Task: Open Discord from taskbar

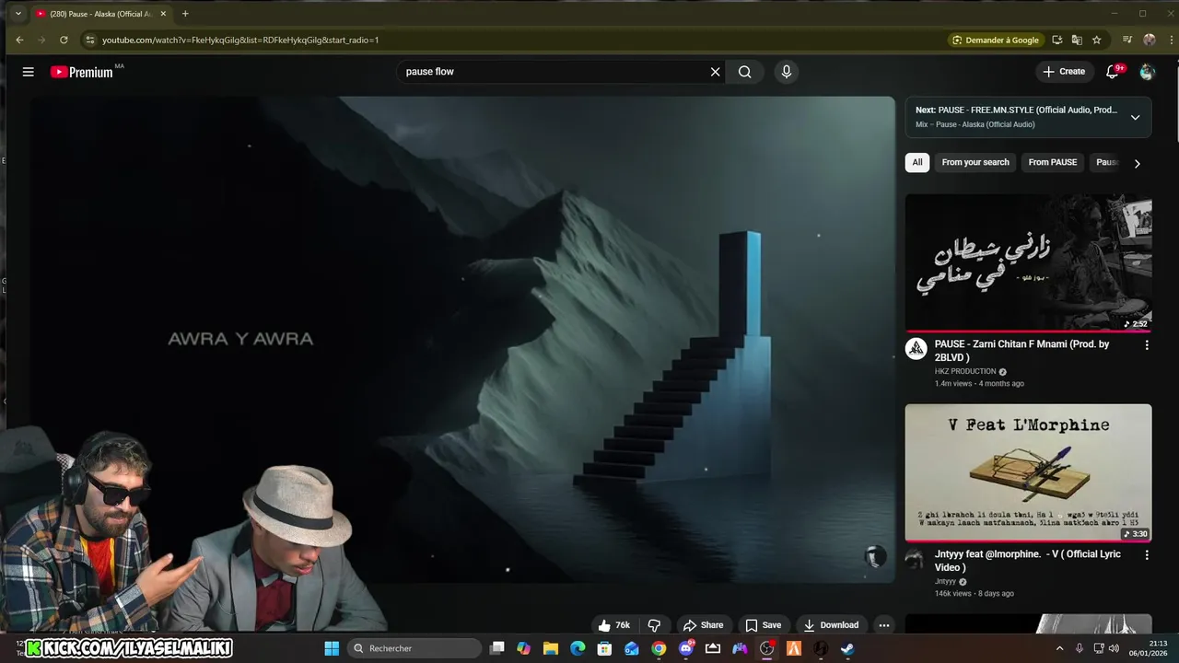Action: point(685,648)
